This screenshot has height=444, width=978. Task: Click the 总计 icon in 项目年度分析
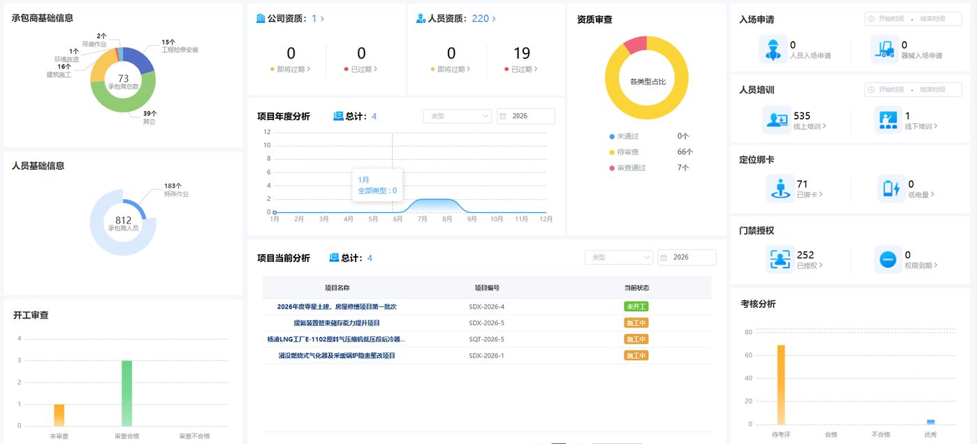pos(339,116)
